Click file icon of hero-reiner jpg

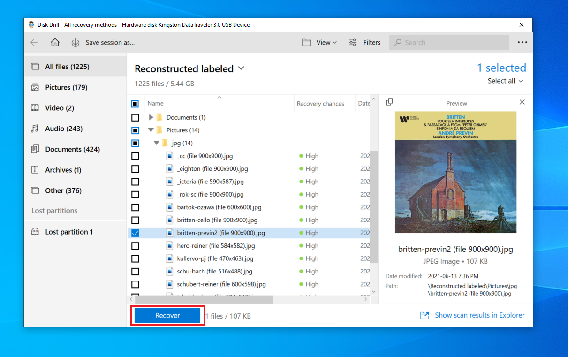click(170, 246)
